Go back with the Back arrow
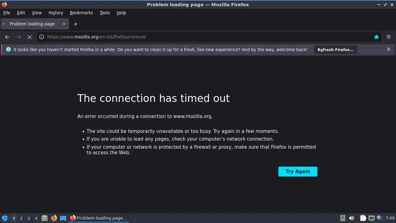This screenshot has height=223, width=396. click(7, 37)
